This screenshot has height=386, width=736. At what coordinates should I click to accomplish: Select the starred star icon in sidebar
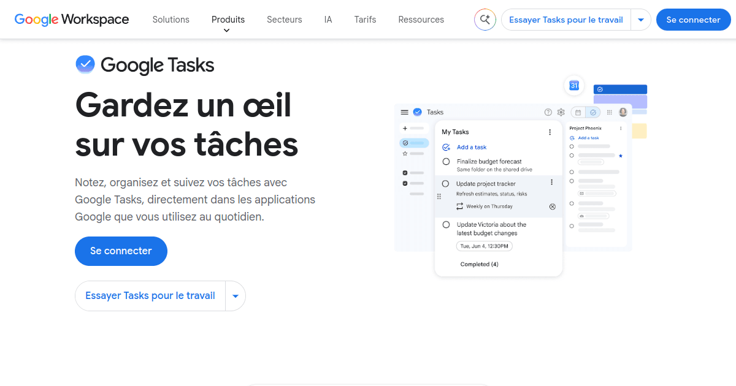point(405,154)
